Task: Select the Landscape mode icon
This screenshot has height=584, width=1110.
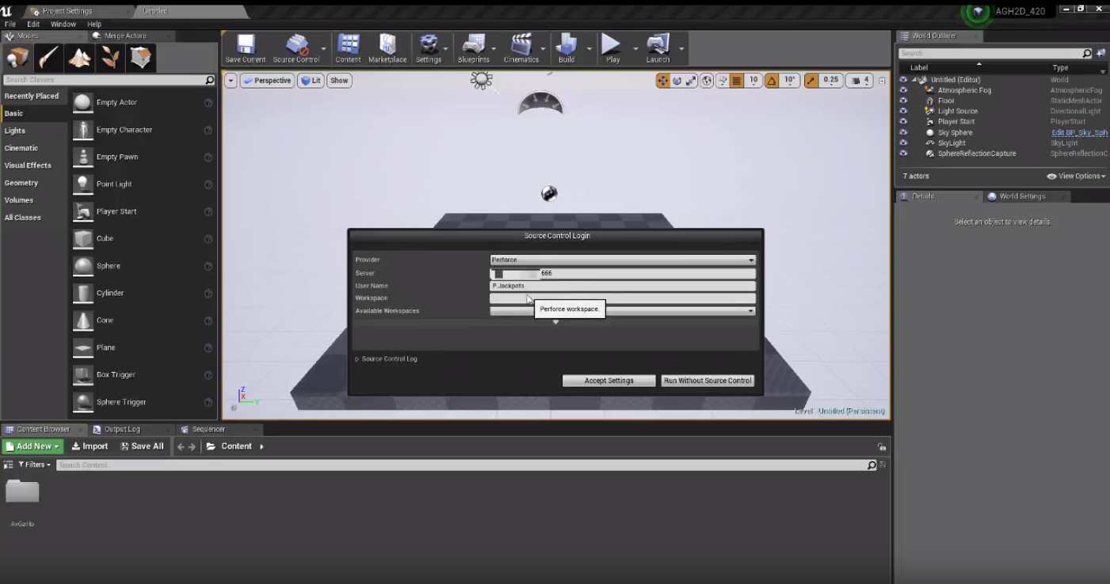Action: [79, 58]
